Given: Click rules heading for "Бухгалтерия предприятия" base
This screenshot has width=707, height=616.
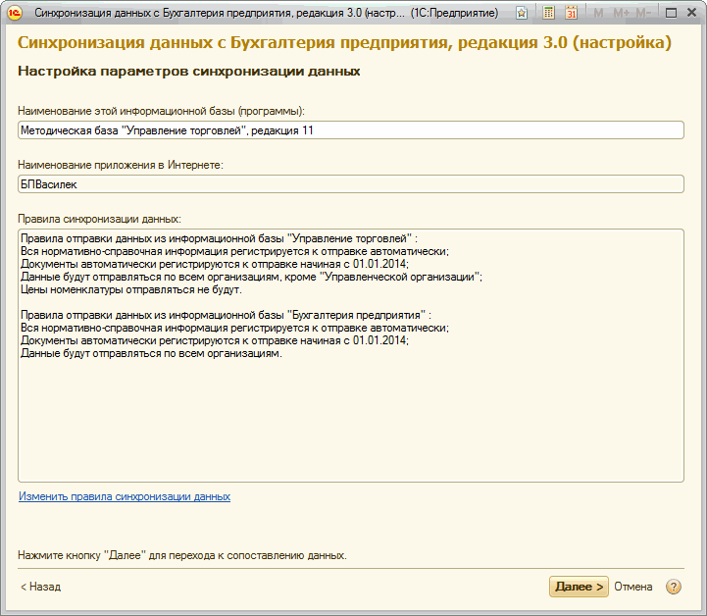Looking at the screenshot, I should tap(226, 315).
